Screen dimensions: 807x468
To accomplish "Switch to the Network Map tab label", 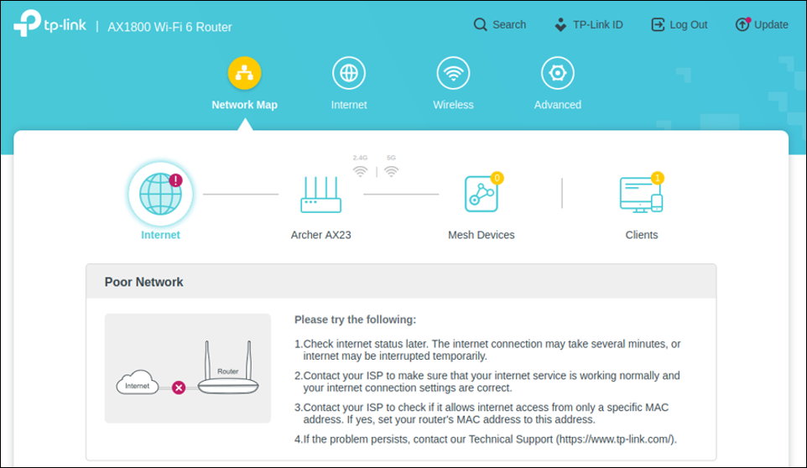I will (x=244, y=104).
